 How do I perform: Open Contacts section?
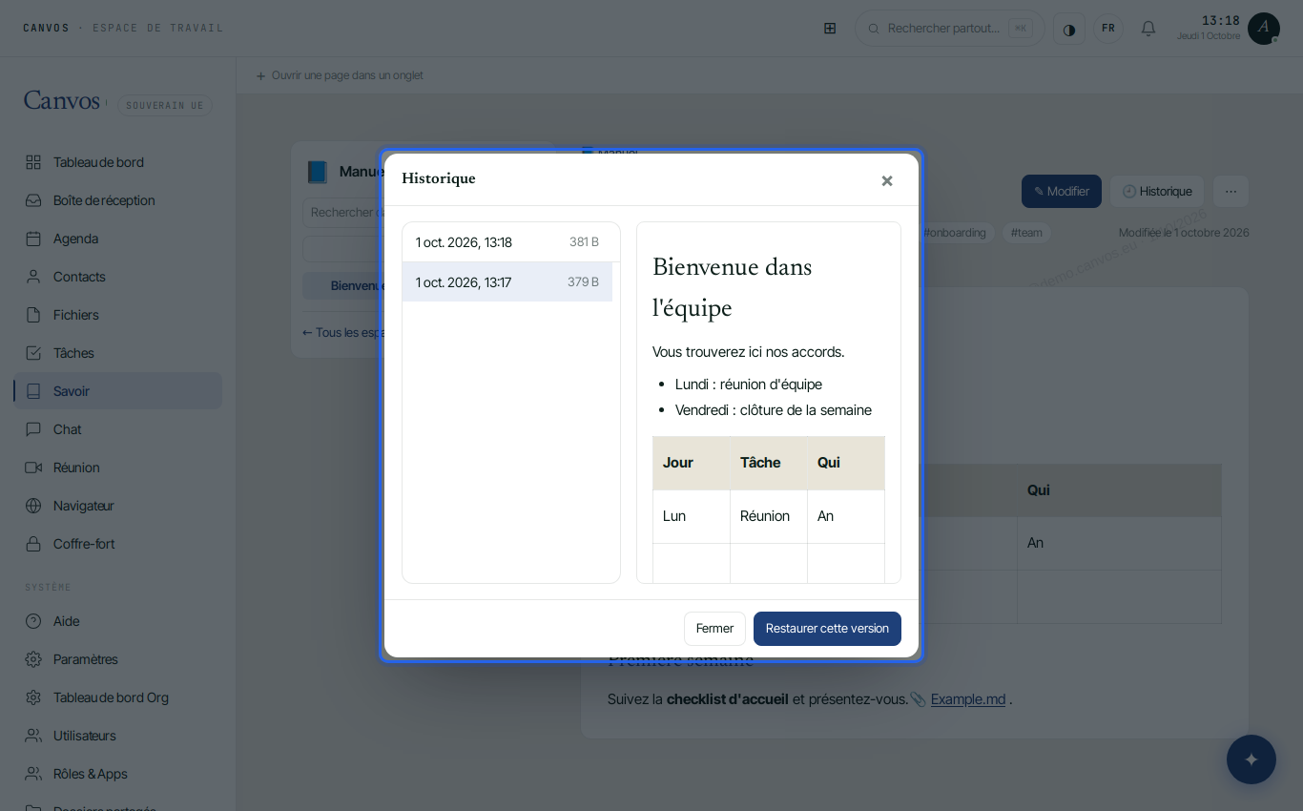click(x=117, y=277)
